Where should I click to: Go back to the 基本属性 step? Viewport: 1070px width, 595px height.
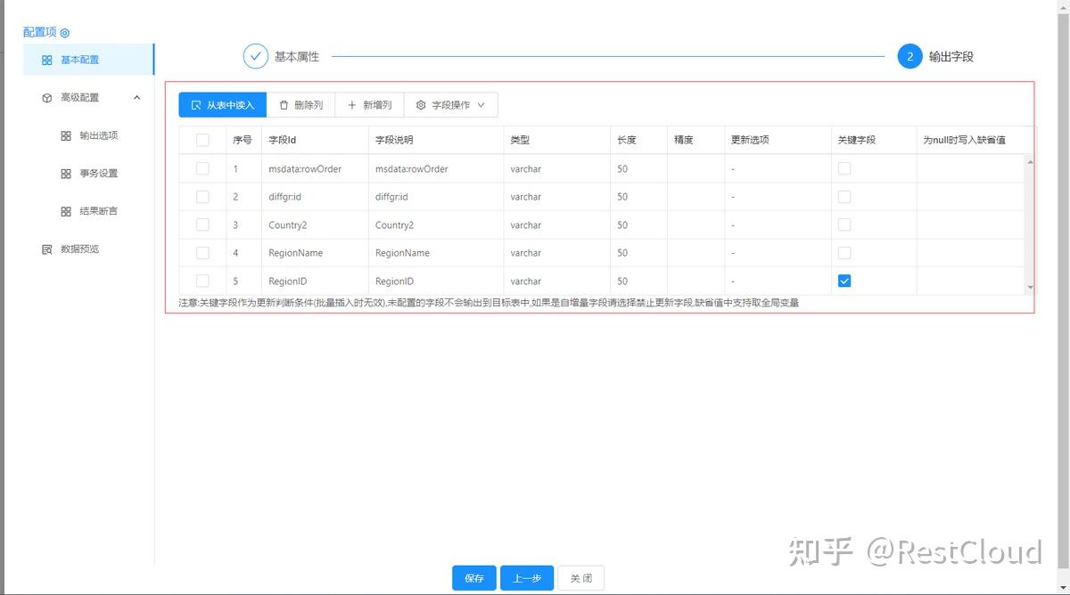coord(256,55)
